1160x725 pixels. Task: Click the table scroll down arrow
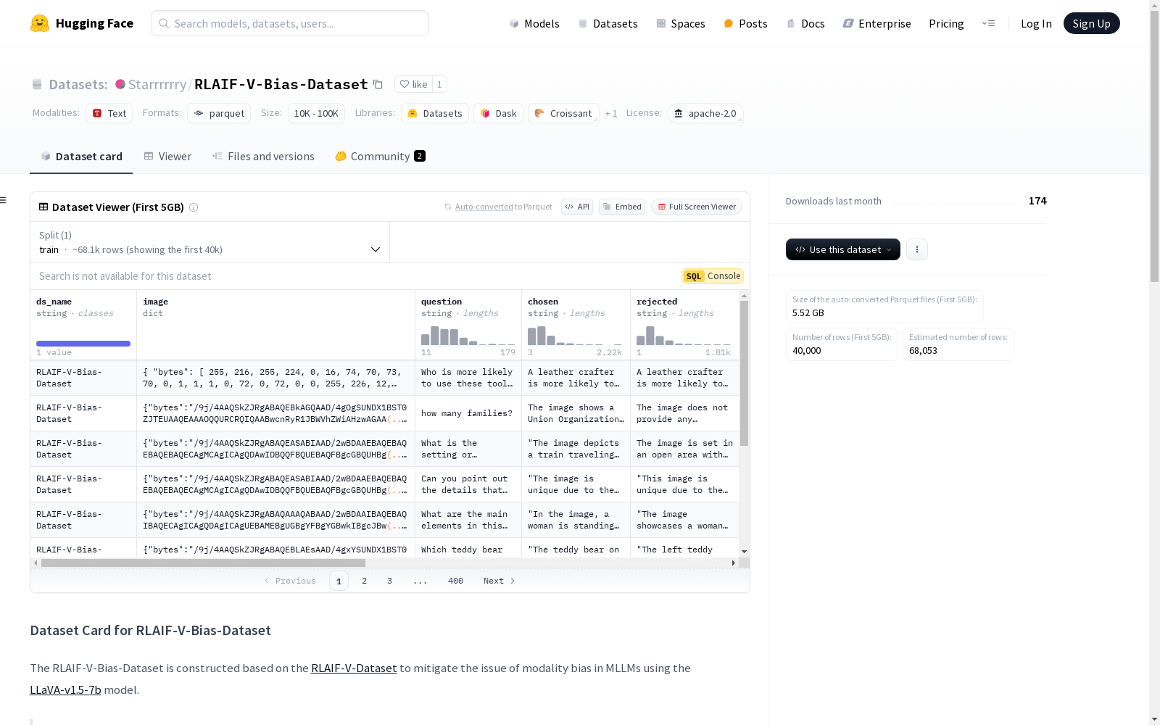pyautogui.click(x=744, y=552)
